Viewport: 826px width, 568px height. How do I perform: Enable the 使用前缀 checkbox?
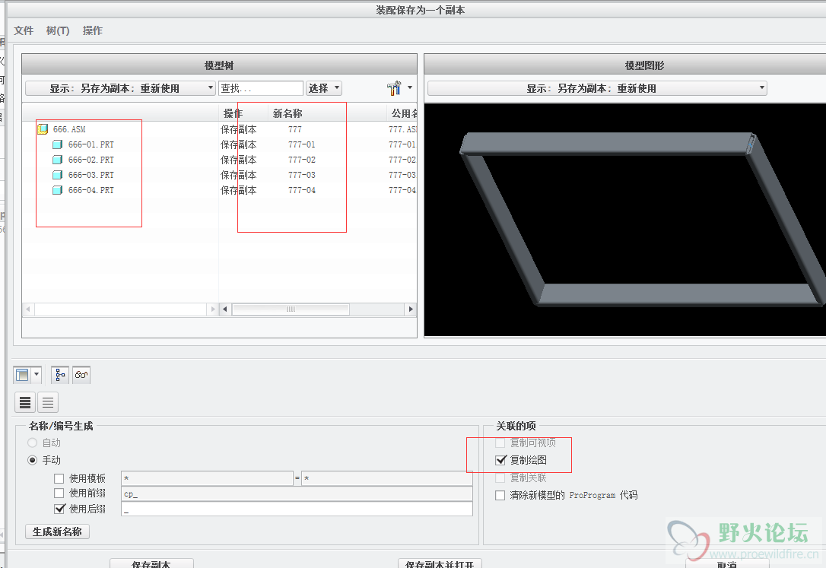pos(59,493)
